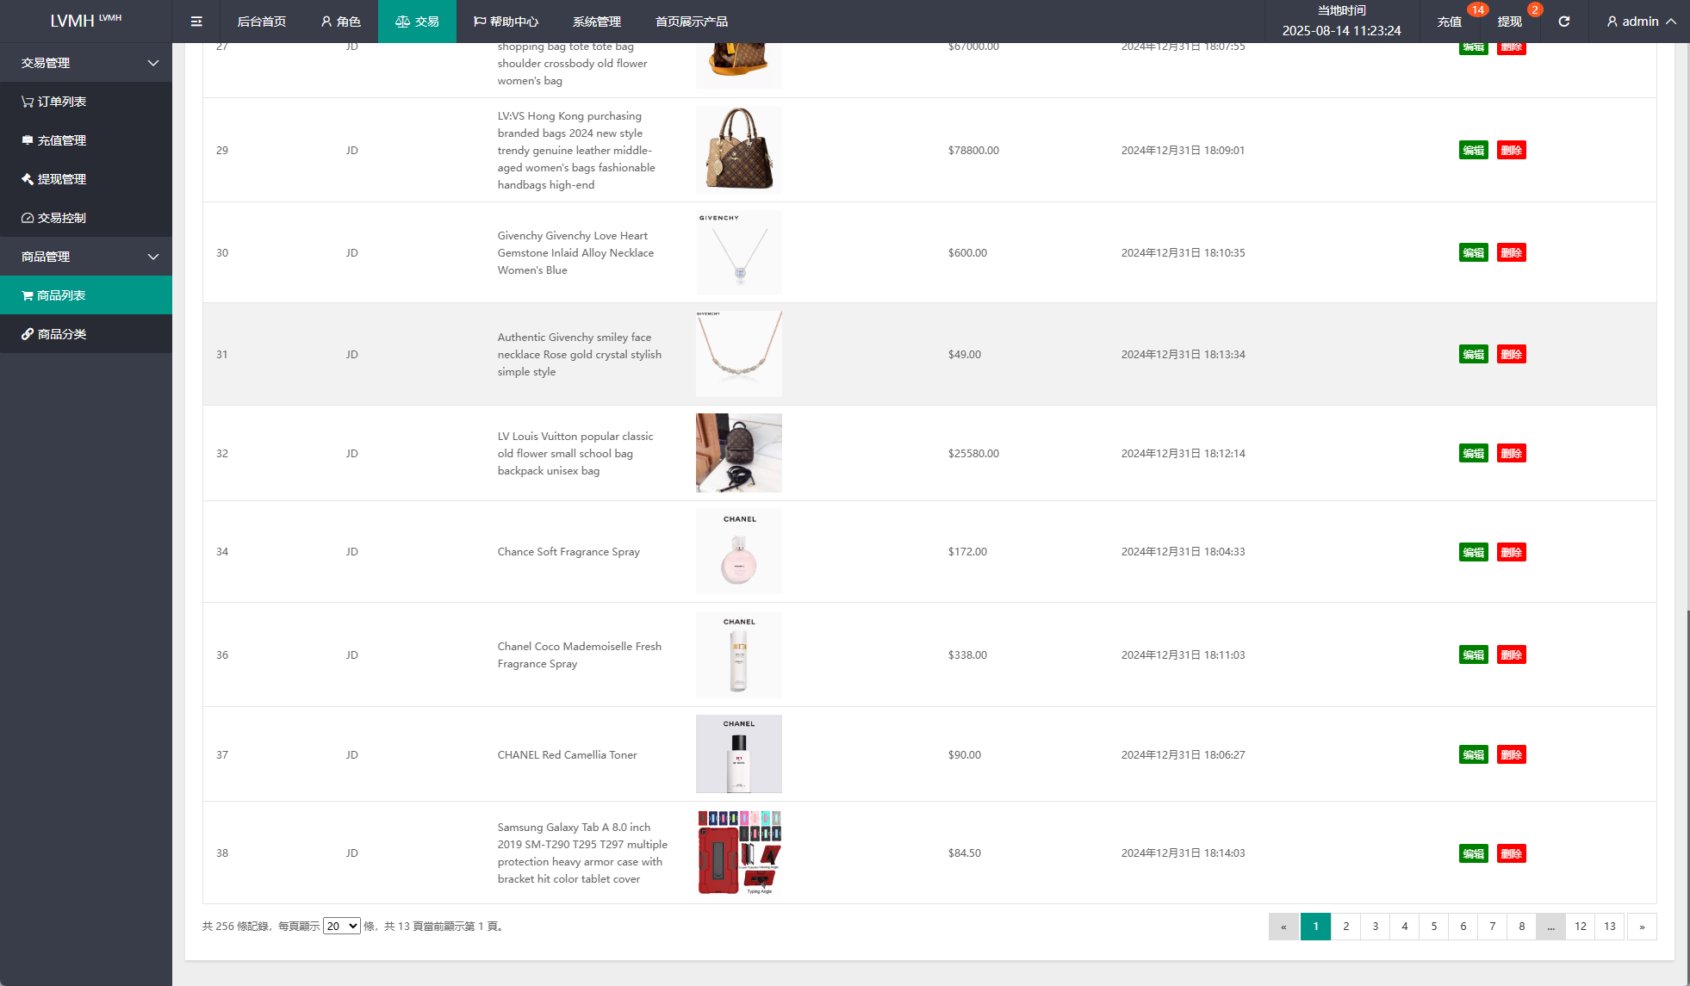Click the next page arrow button

(x=1642, y=927)
